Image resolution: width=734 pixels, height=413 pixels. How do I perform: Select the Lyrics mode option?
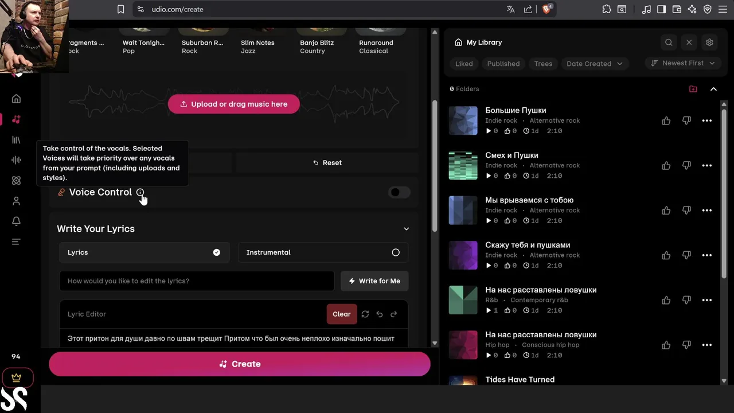145,252
